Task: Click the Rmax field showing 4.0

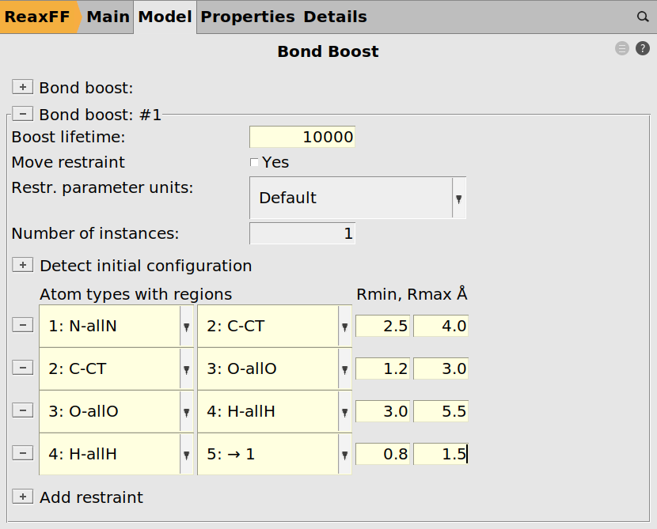Action: click(440, 326)
